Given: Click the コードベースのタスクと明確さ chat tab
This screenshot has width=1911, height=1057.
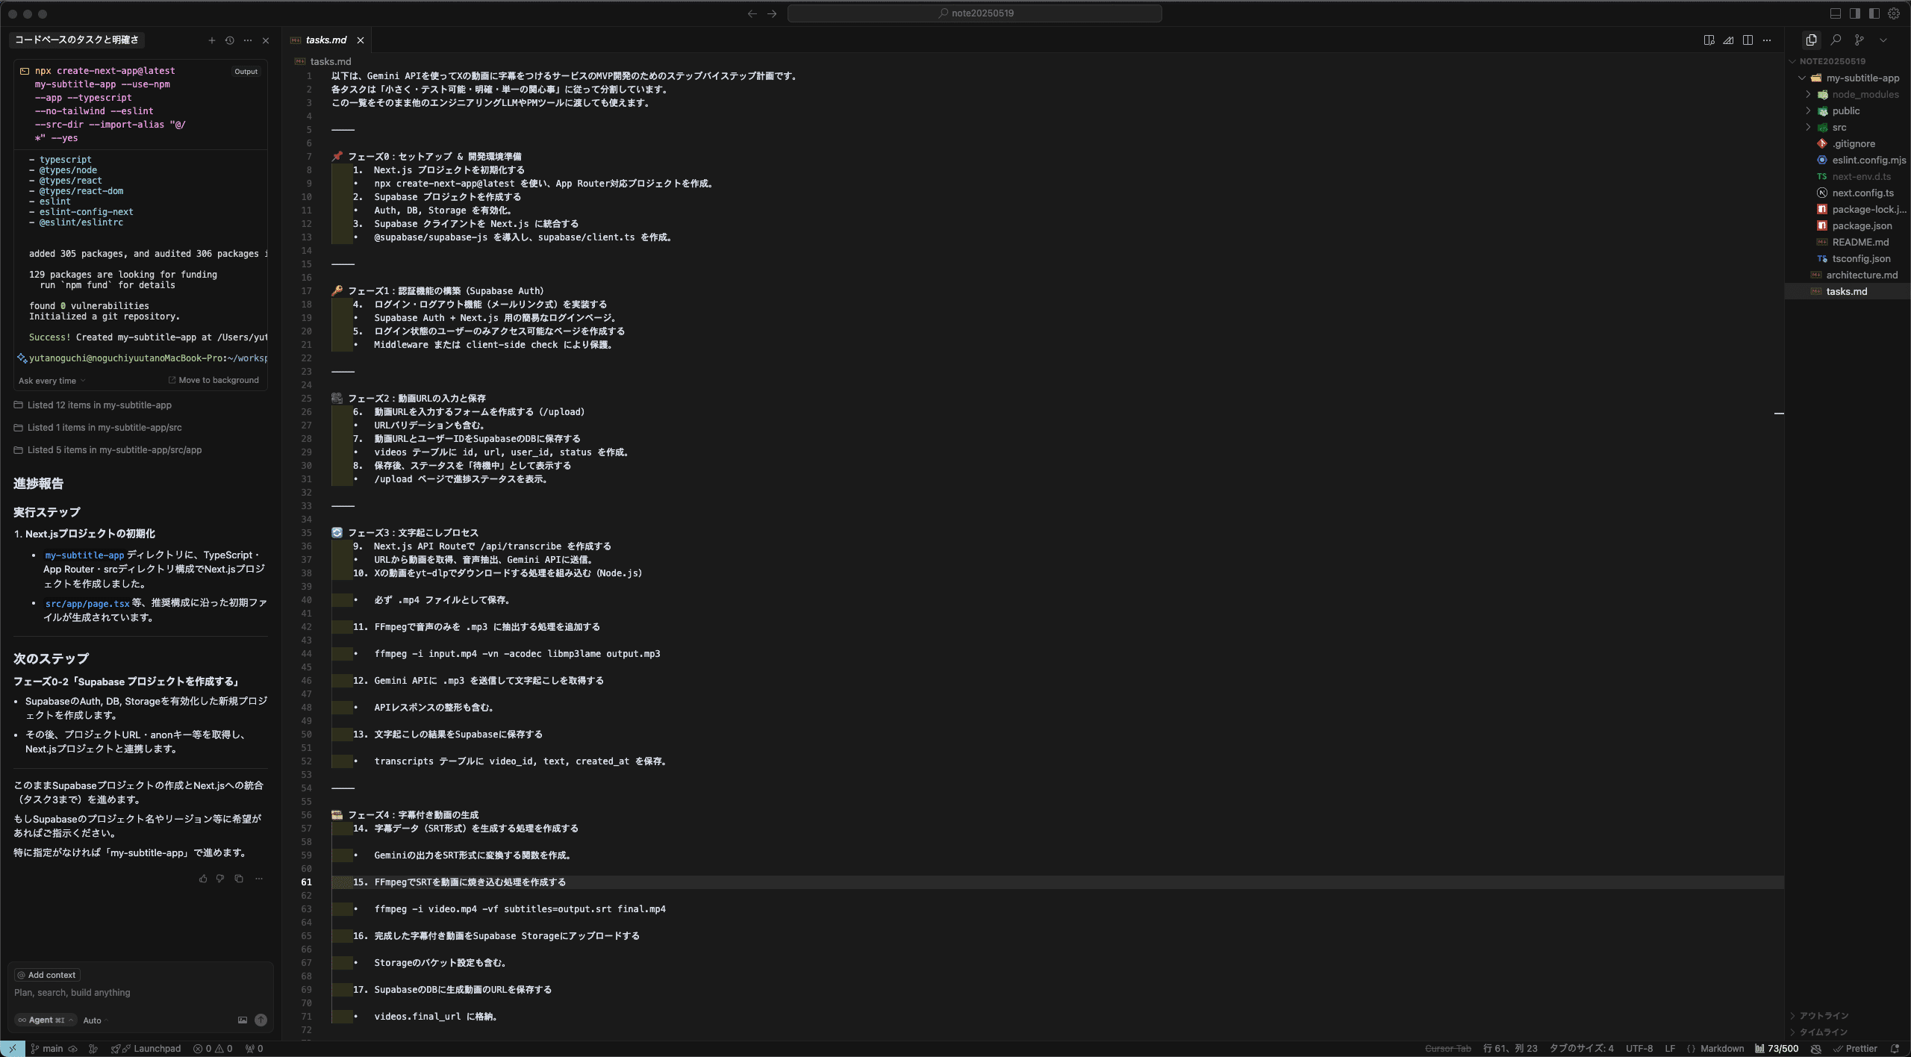Looking at the screenshot, I should [77, 40].
